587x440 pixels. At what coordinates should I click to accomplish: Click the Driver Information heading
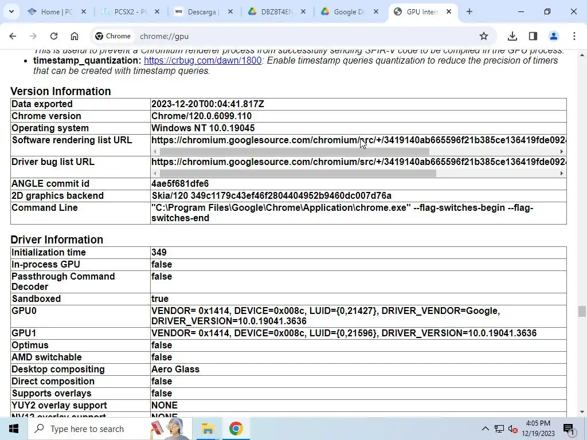[x=57, y=239]
